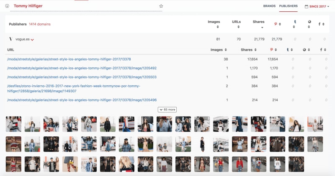The width and height of the screenshot is (335, 176).
Task: Open the desfiles otono-invierno tommynow link
Action: (x=74, y=89)
